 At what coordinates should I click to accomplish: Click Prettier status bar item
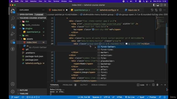[x=152, y=97]
